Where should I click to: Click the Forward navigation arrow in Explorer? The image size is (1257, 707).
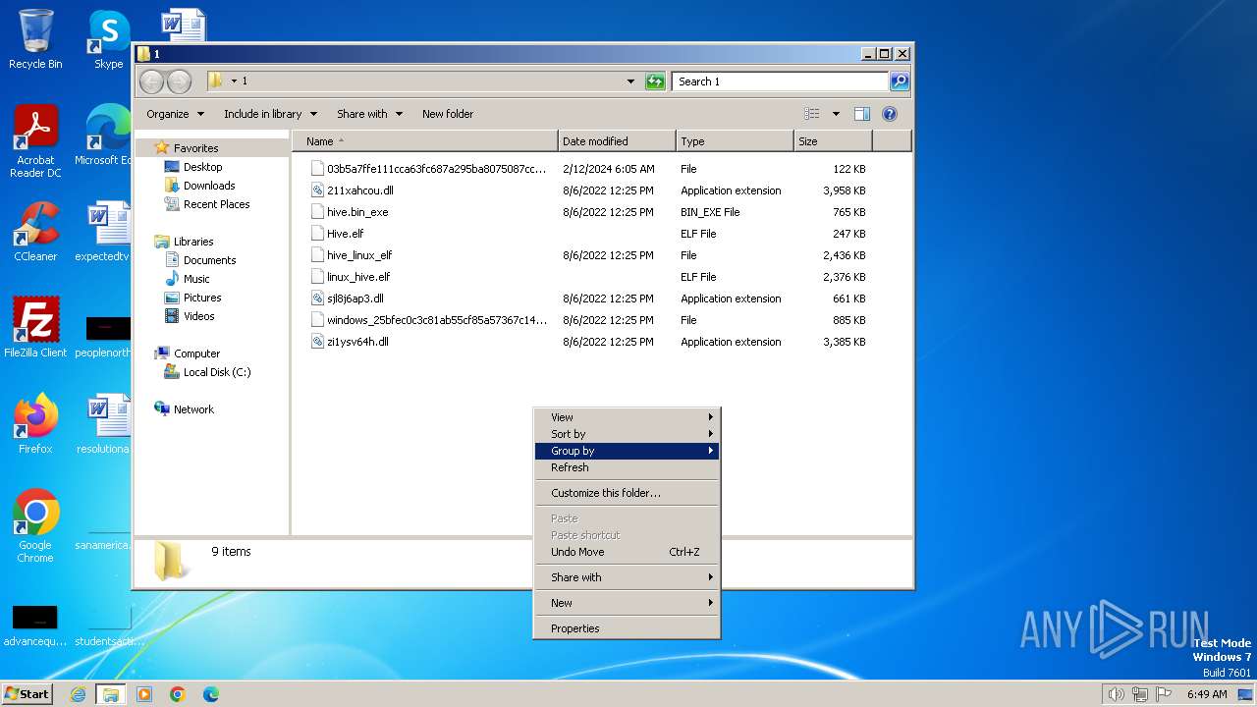179,82
